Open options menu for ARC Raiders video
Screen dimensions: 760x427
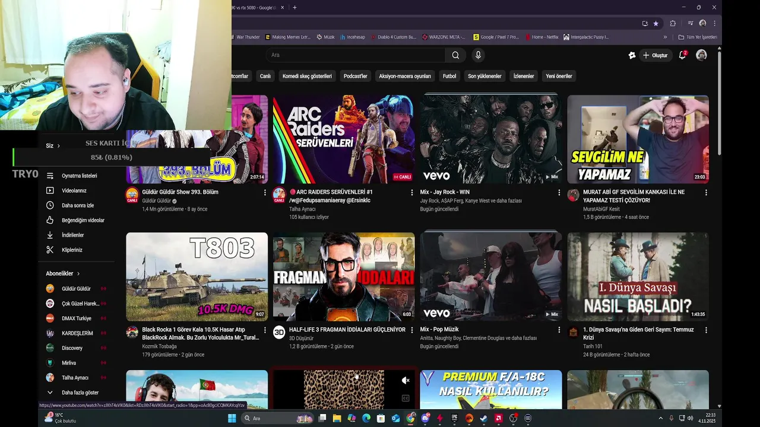411,193
